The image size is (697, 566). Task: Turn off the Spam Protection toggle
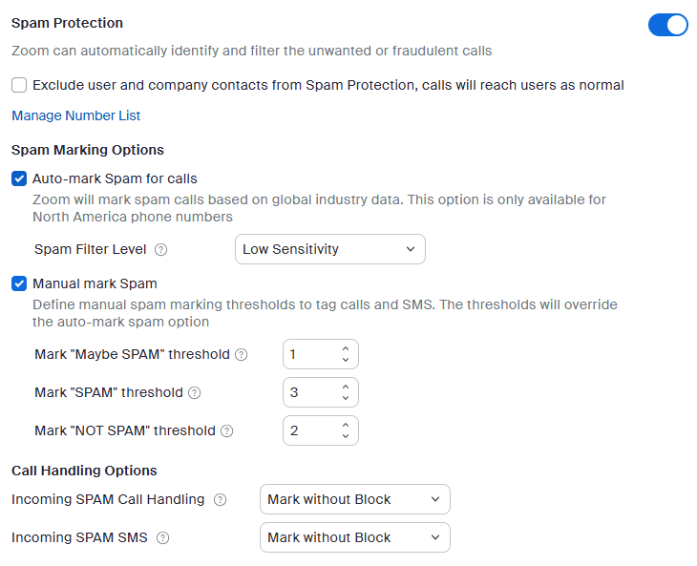point(667,25)
